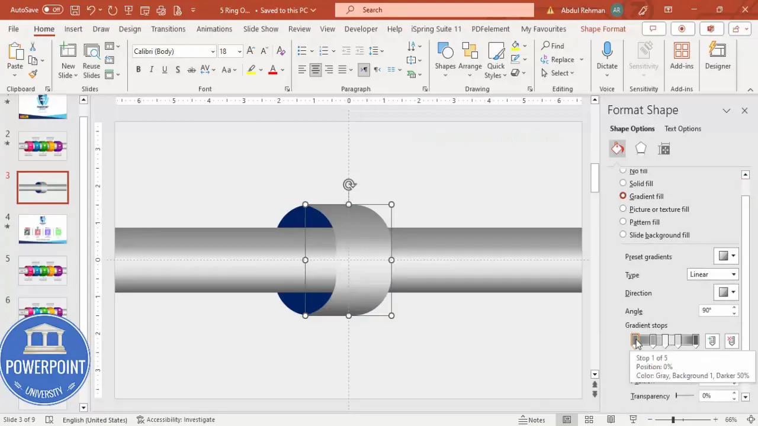Underline the selected text
Screen dimensions: 758x426
tap(164, 70)
